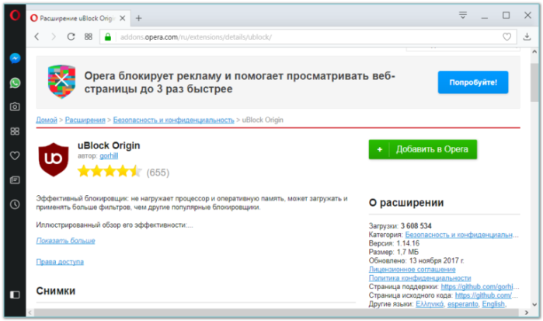Open bookmarks heart in the sidebar
The image size is (543, 321).
(15, 155)
